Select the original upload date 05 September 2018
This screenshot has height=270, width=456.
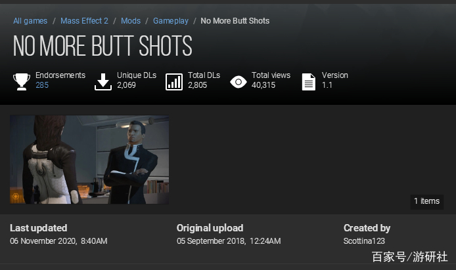[x=229, y=241]
